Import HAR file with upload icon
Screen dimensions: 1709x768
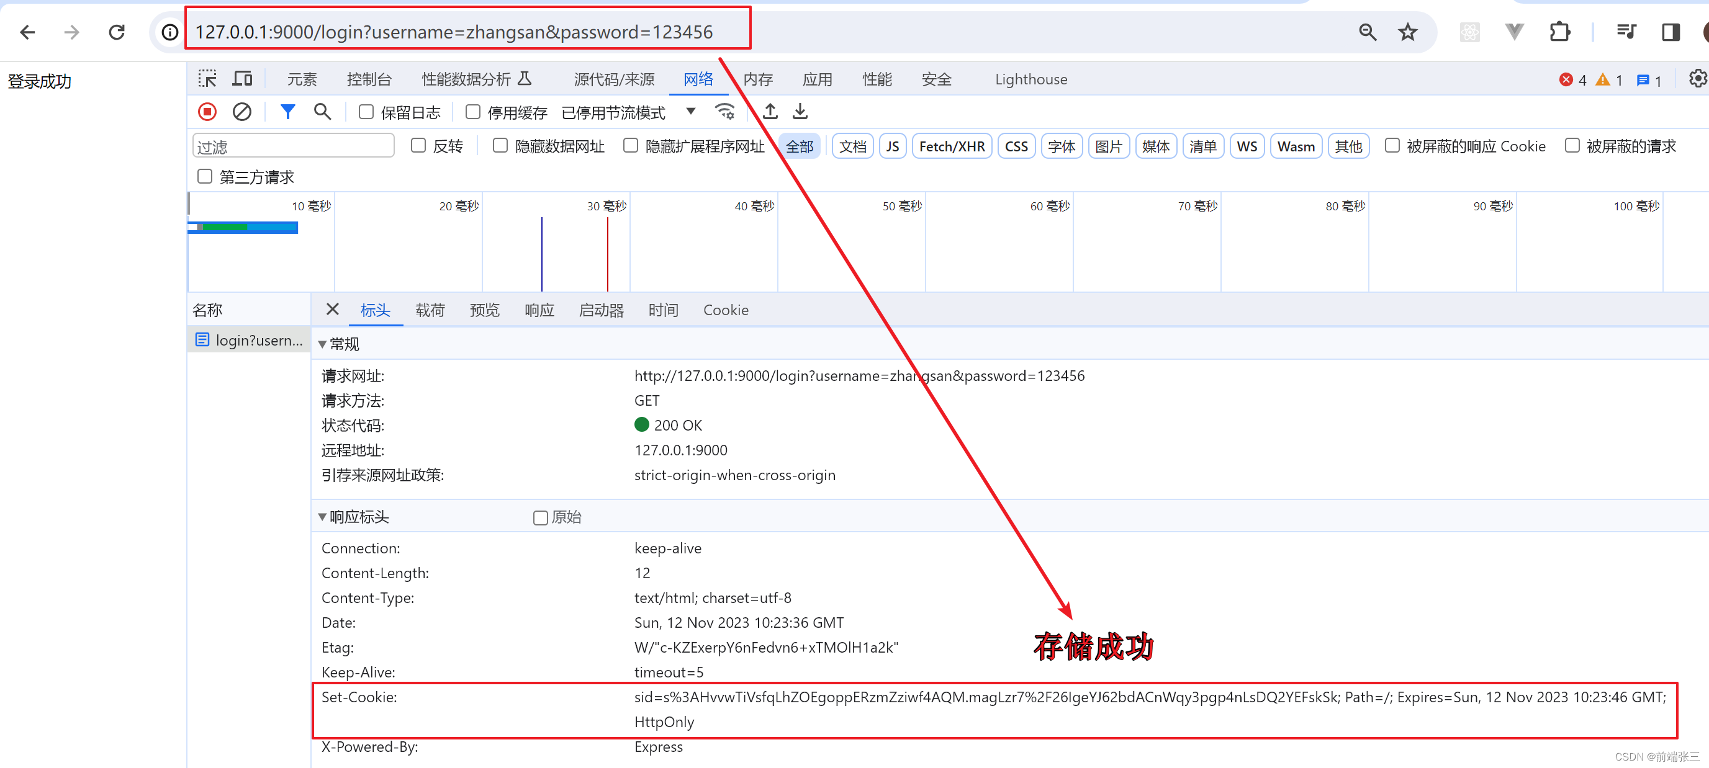tap(770, 112)
